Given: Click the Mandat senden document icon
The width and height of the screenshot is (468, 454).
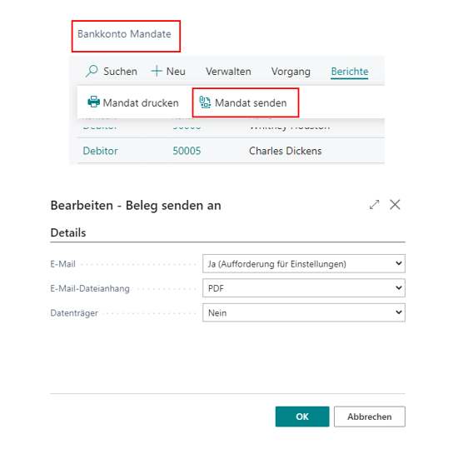Looking at the screenshot, I should tap(205, 102).
